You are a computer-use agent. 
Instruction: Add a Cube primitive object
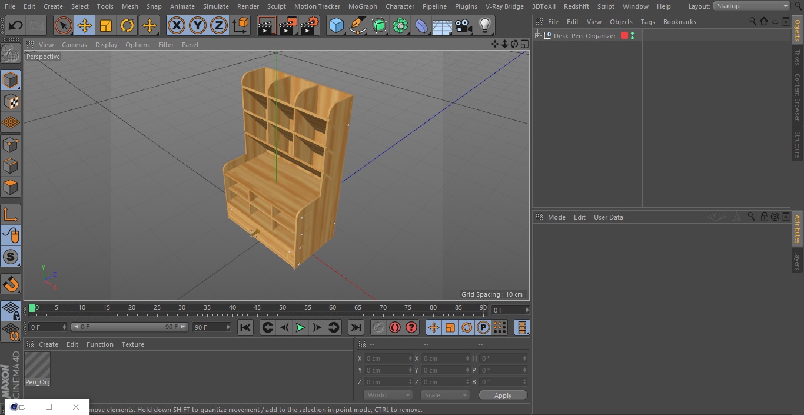[x=336, y=26]
